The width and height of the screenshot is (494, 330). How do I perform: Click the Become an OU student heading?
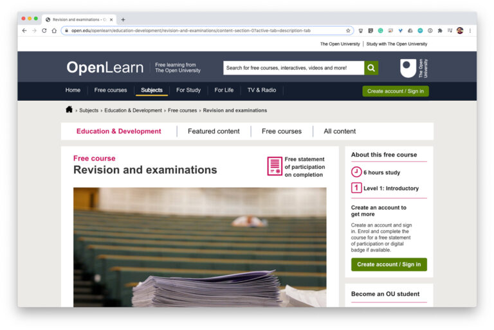[x=385, y=294]
